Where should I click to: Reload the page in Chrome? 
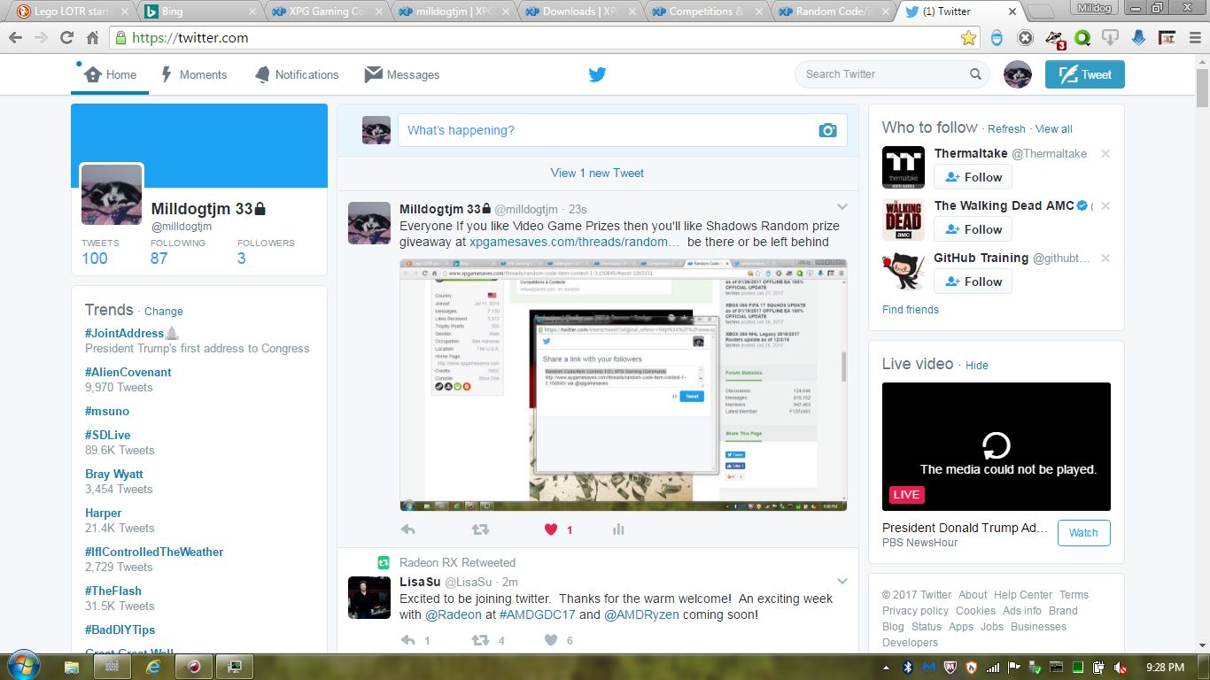click(x=66, y=38)
